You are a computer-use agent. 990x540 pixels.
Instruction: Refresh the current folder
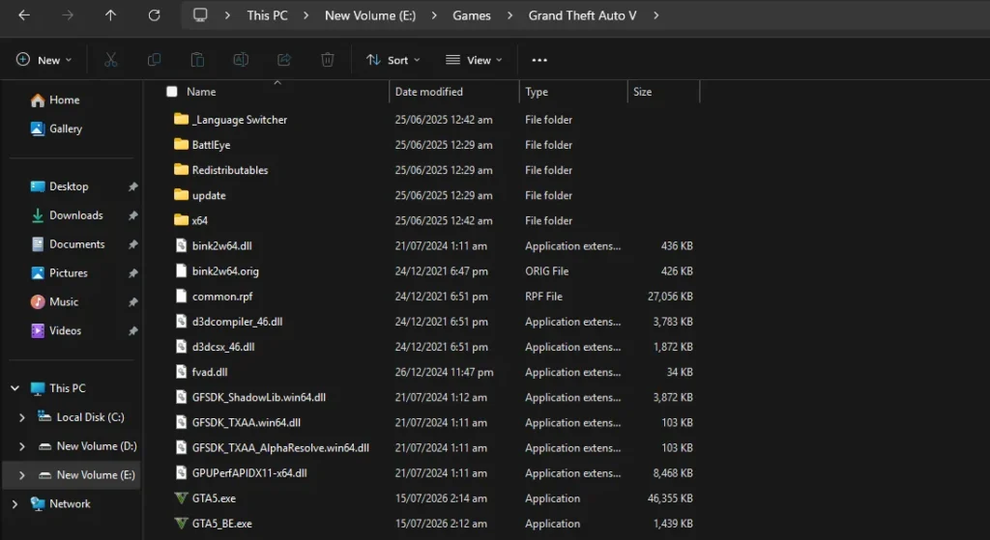154,15
